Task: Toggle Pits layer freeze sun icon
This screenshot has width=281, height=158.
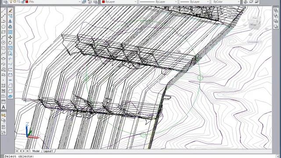Action: click(15, 2)
